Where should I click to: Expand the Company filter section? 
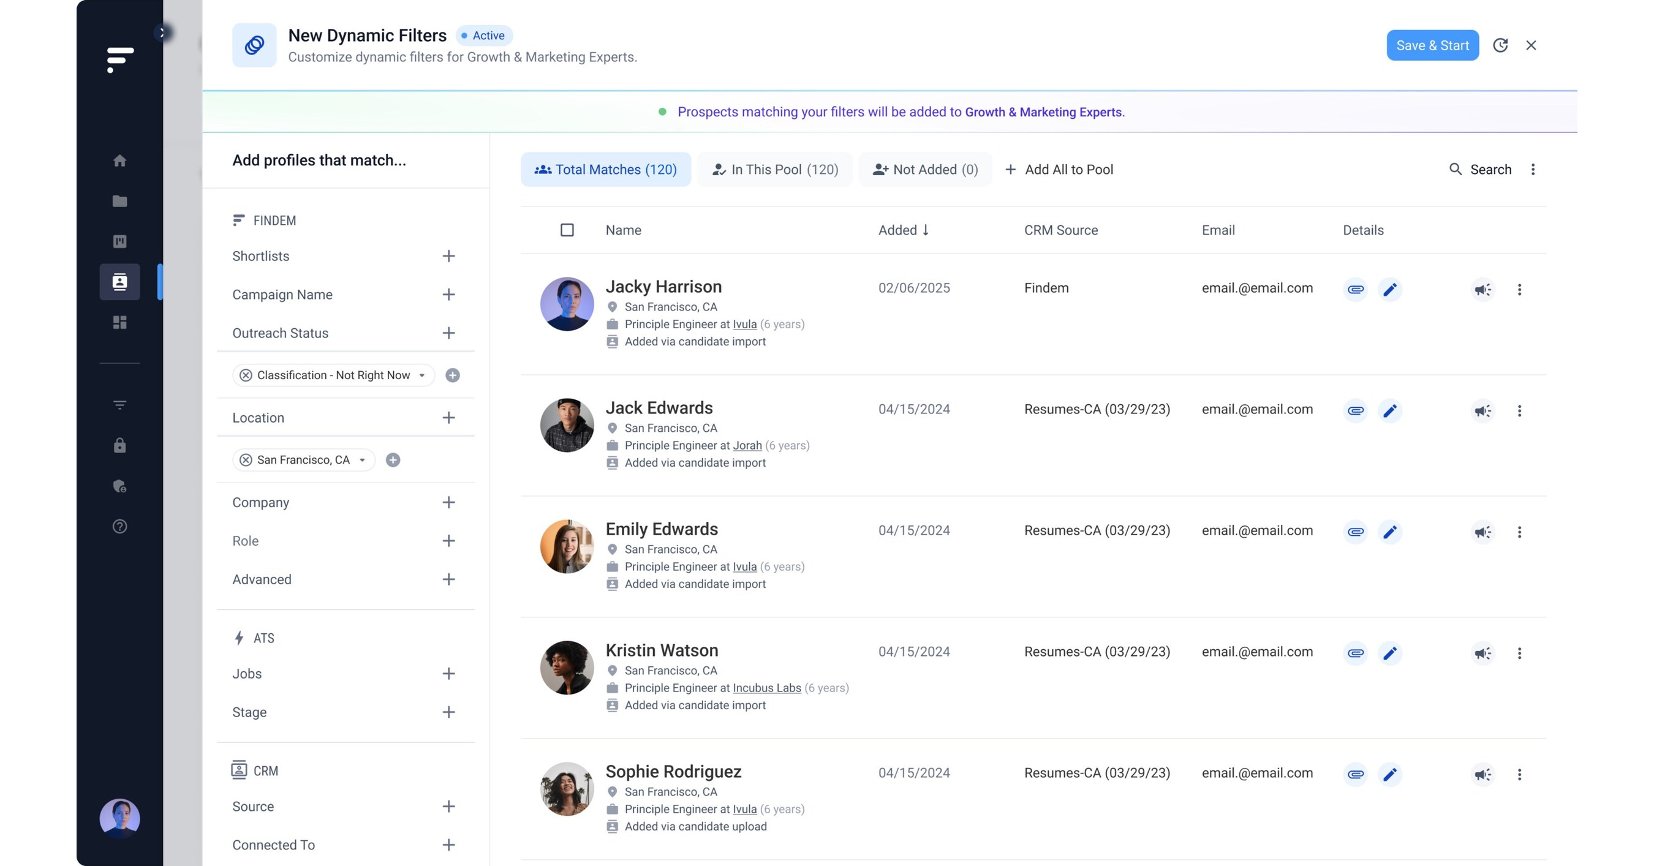point(448,503)
